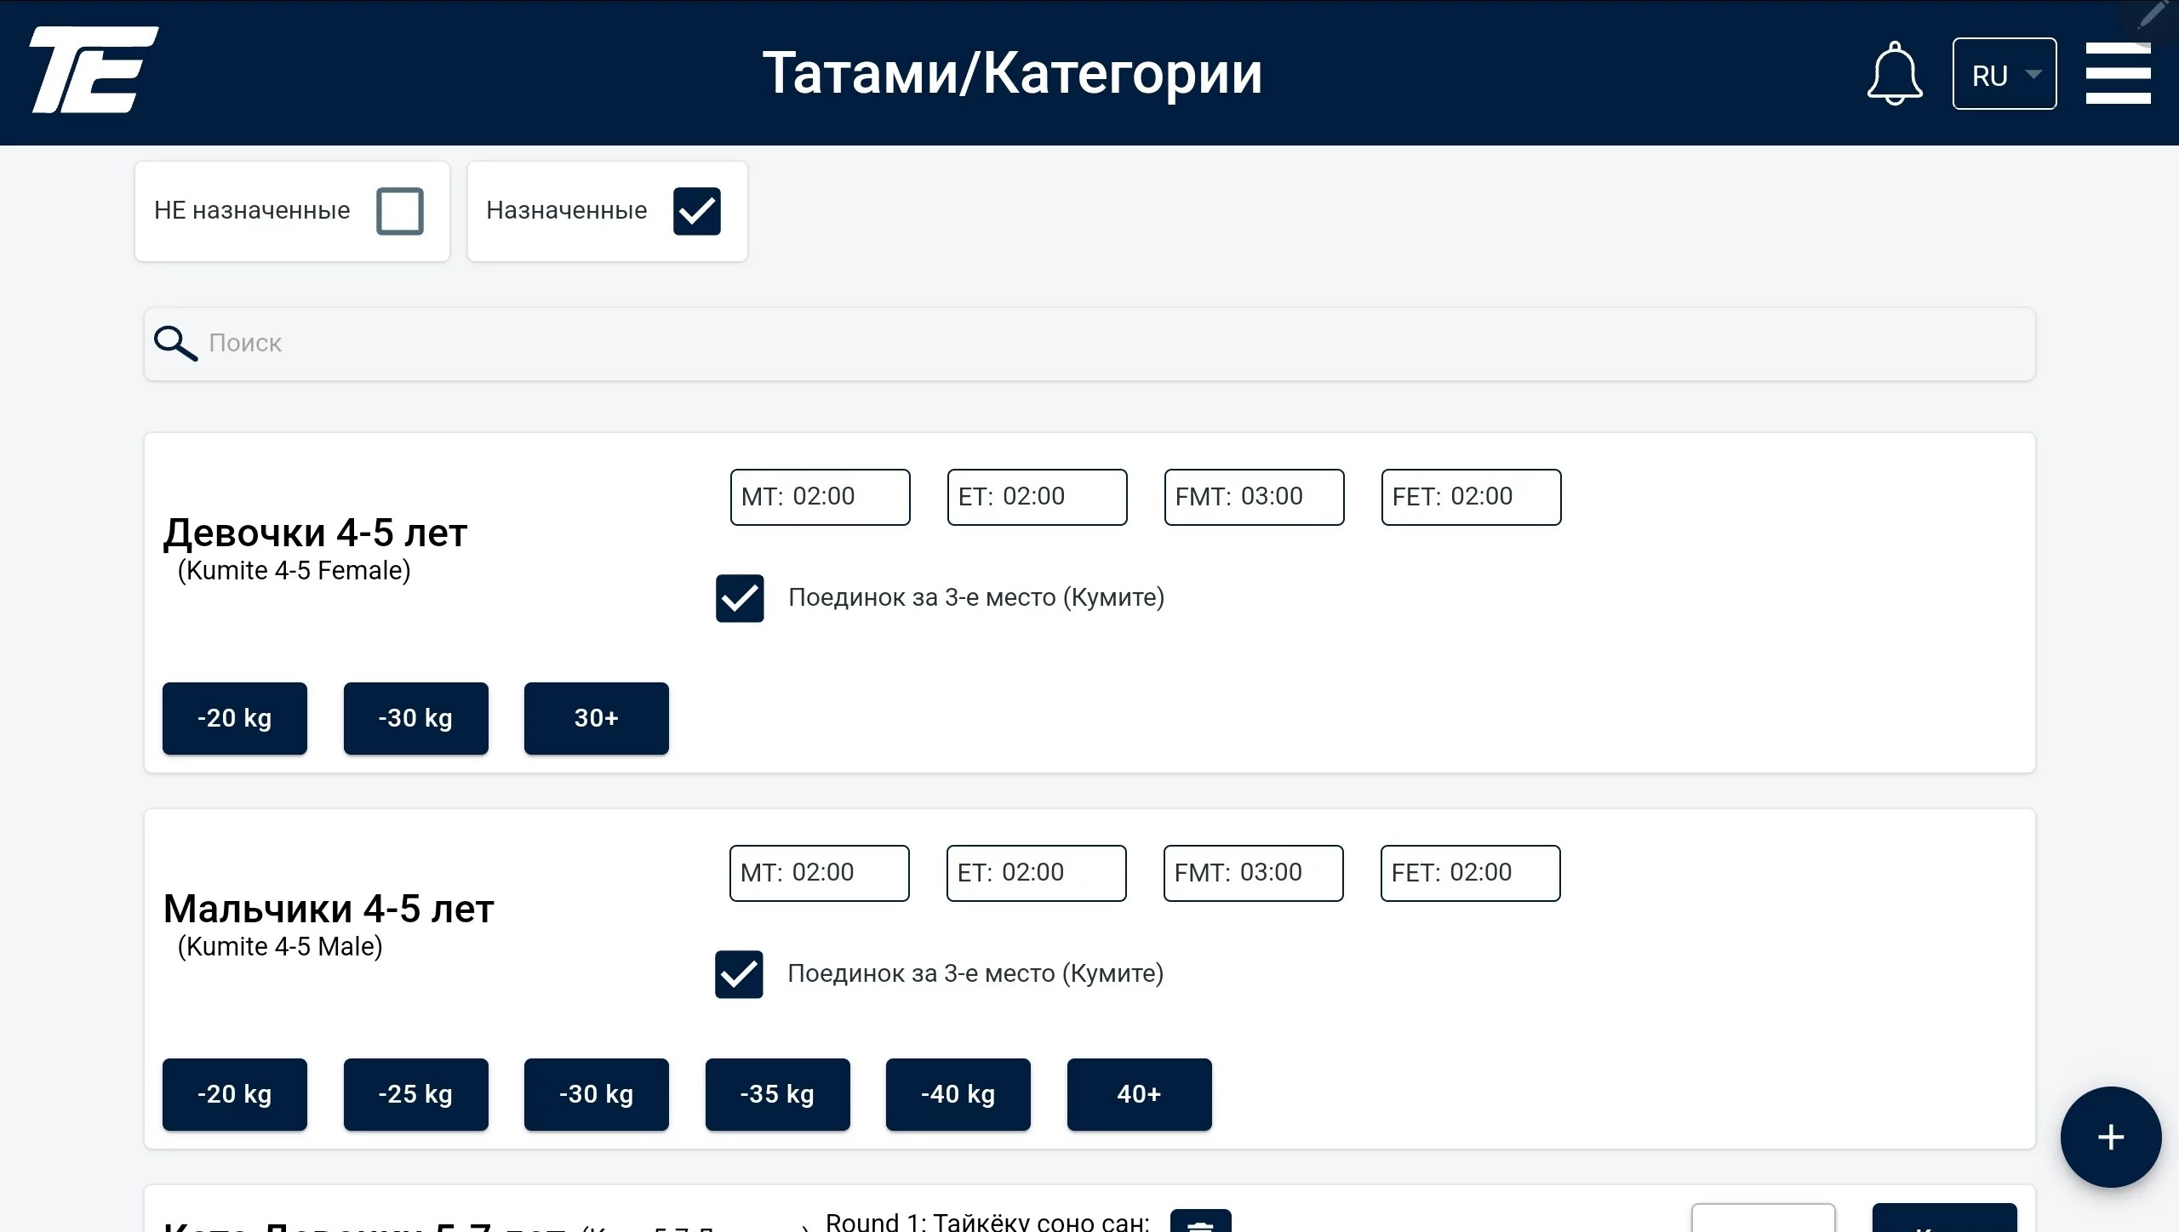2179x1232 pixels.
Task: Edit FET 02:00 field for Девочки 4-5
Action: coord(1471,497)
